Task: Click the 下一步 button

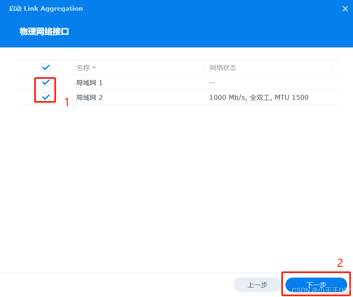Action: tap(316, 285)
